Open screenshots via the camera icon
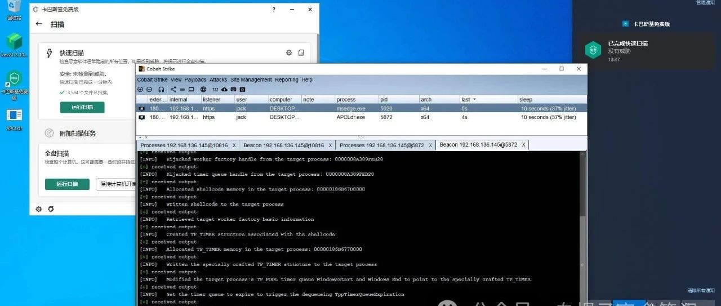The image size is (721, 306). point(242,90)
